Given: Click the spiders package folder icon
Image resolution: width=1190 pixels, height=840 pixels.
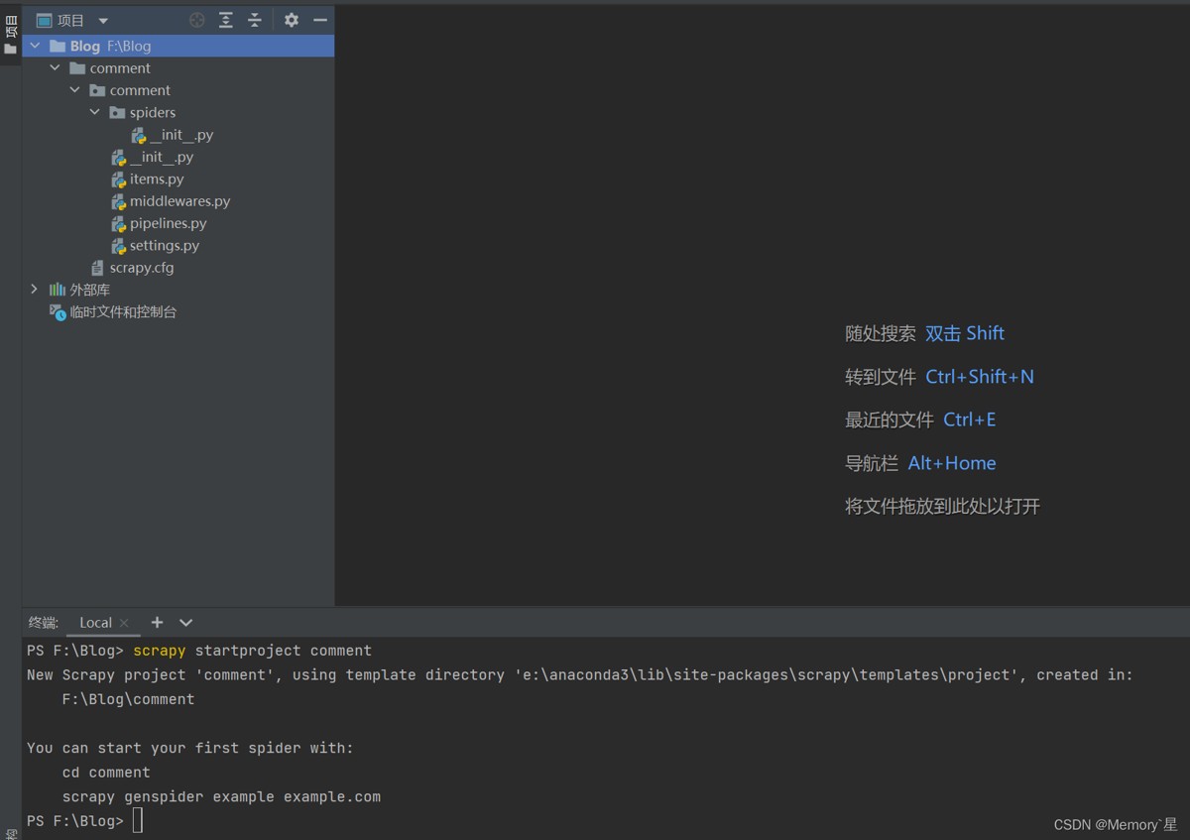Looking at the screenshot, I should pyautogui.click(x=117, y=112).
